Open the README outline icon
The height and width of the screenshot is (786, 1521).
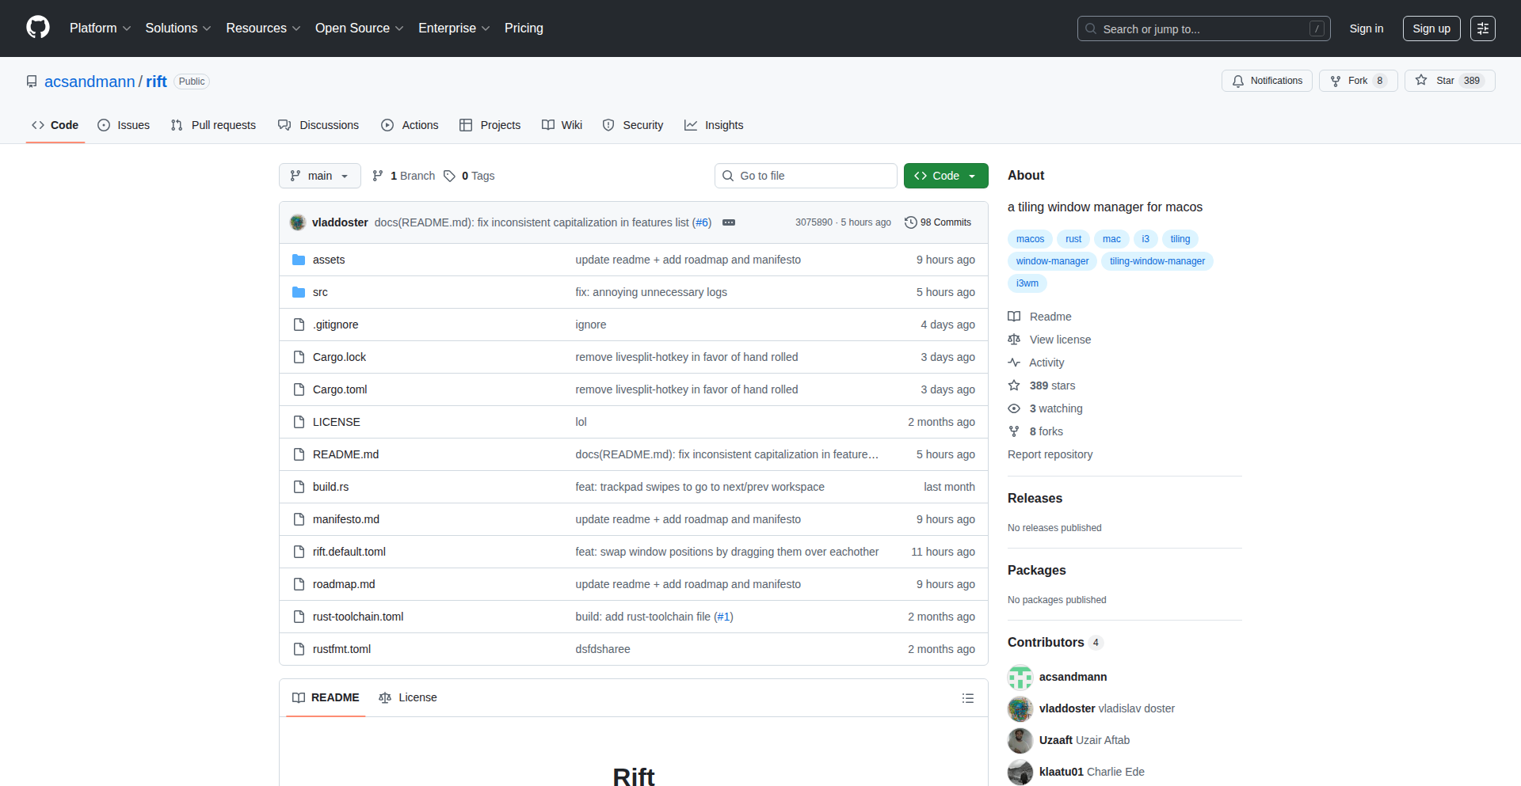pyautogui.click(x=967, y=698)
